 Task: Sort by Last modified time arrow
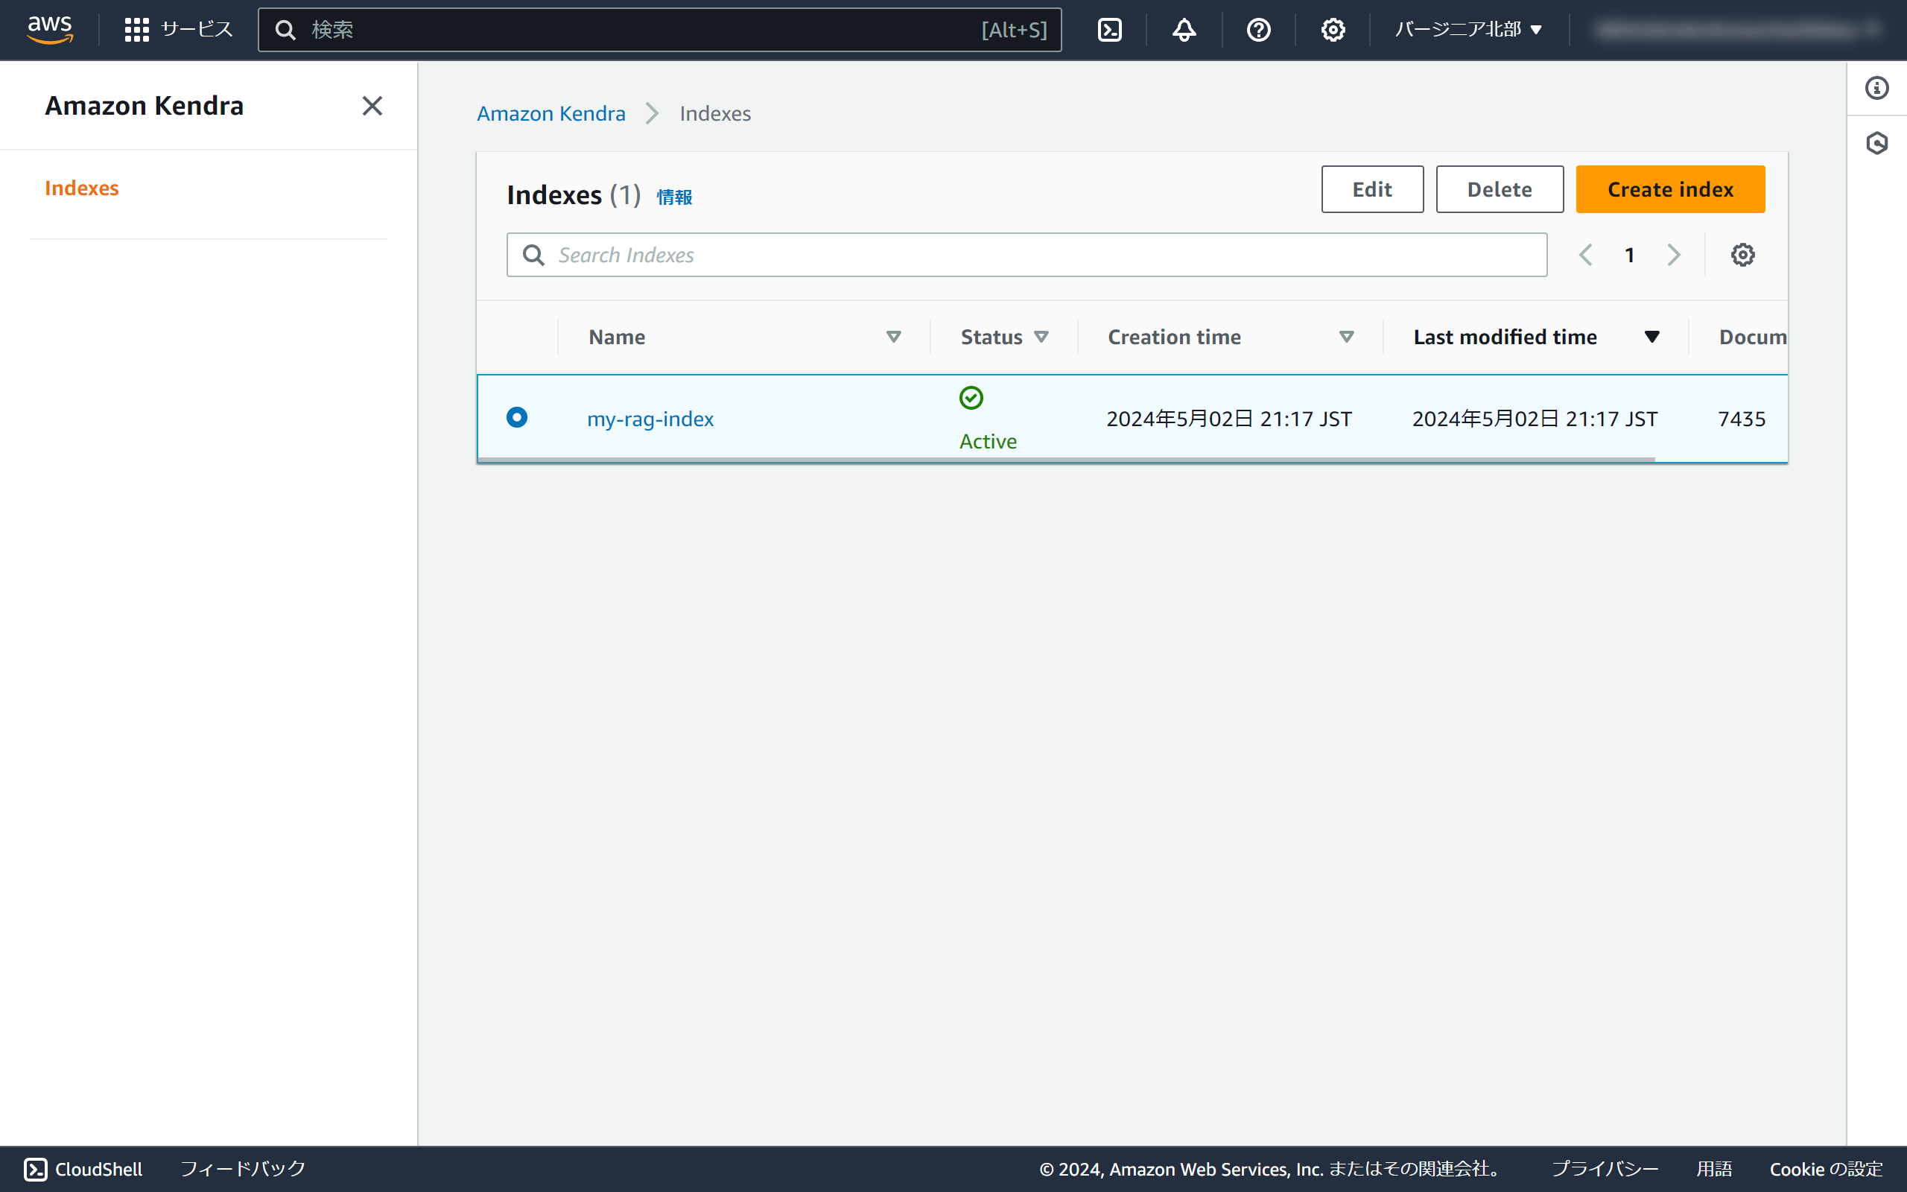[1651, 337]
